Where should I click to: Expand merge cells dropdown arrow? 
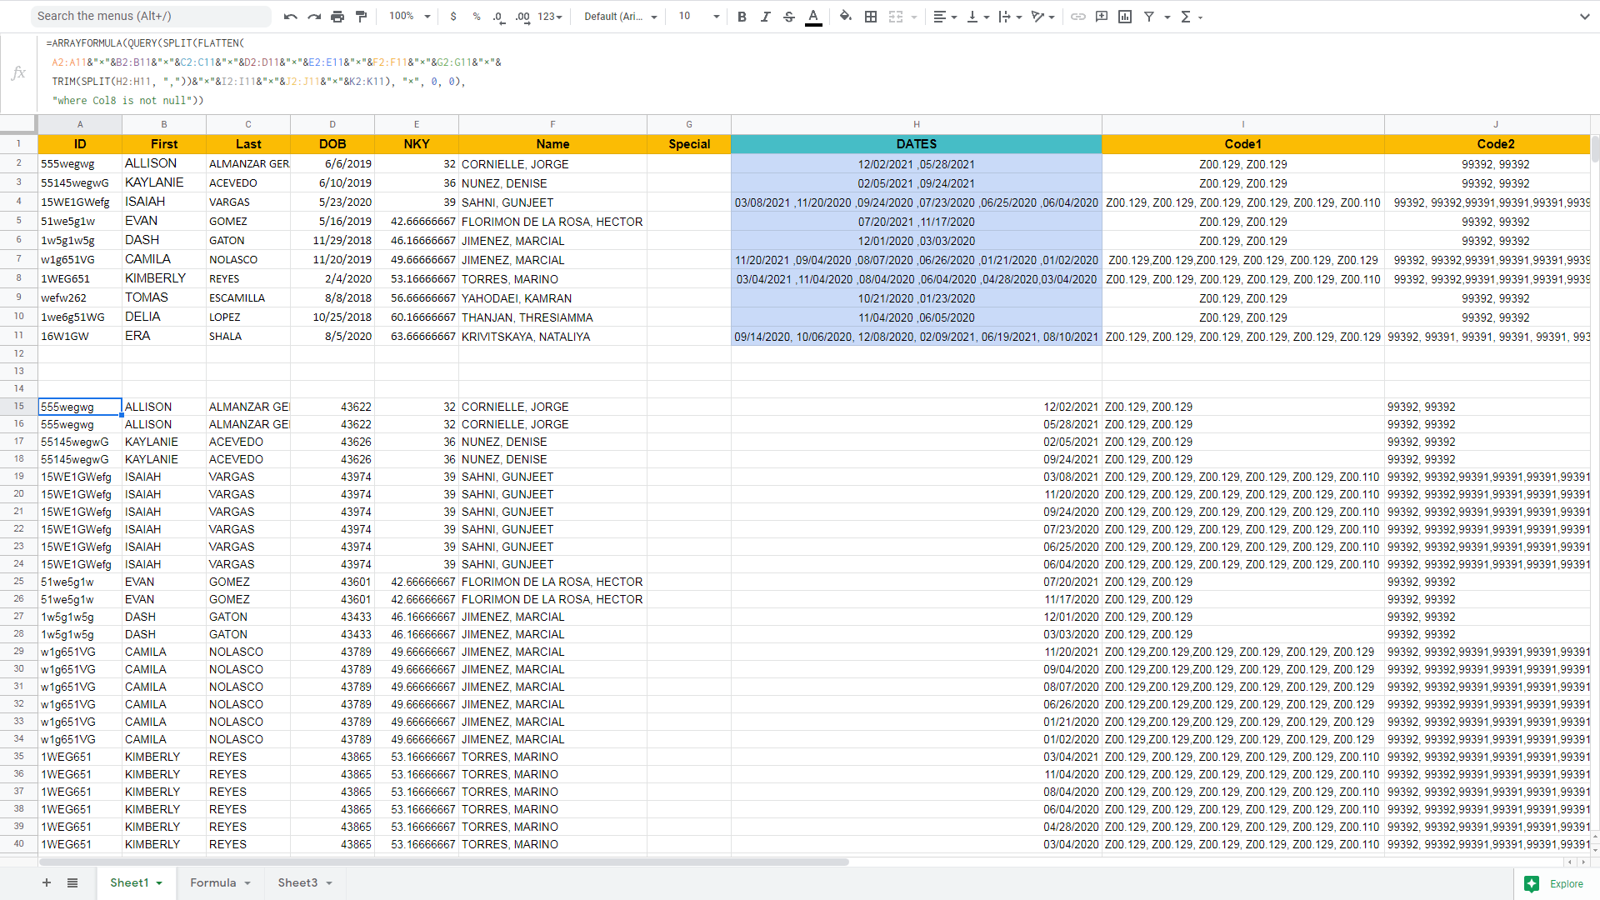point(913,17)
